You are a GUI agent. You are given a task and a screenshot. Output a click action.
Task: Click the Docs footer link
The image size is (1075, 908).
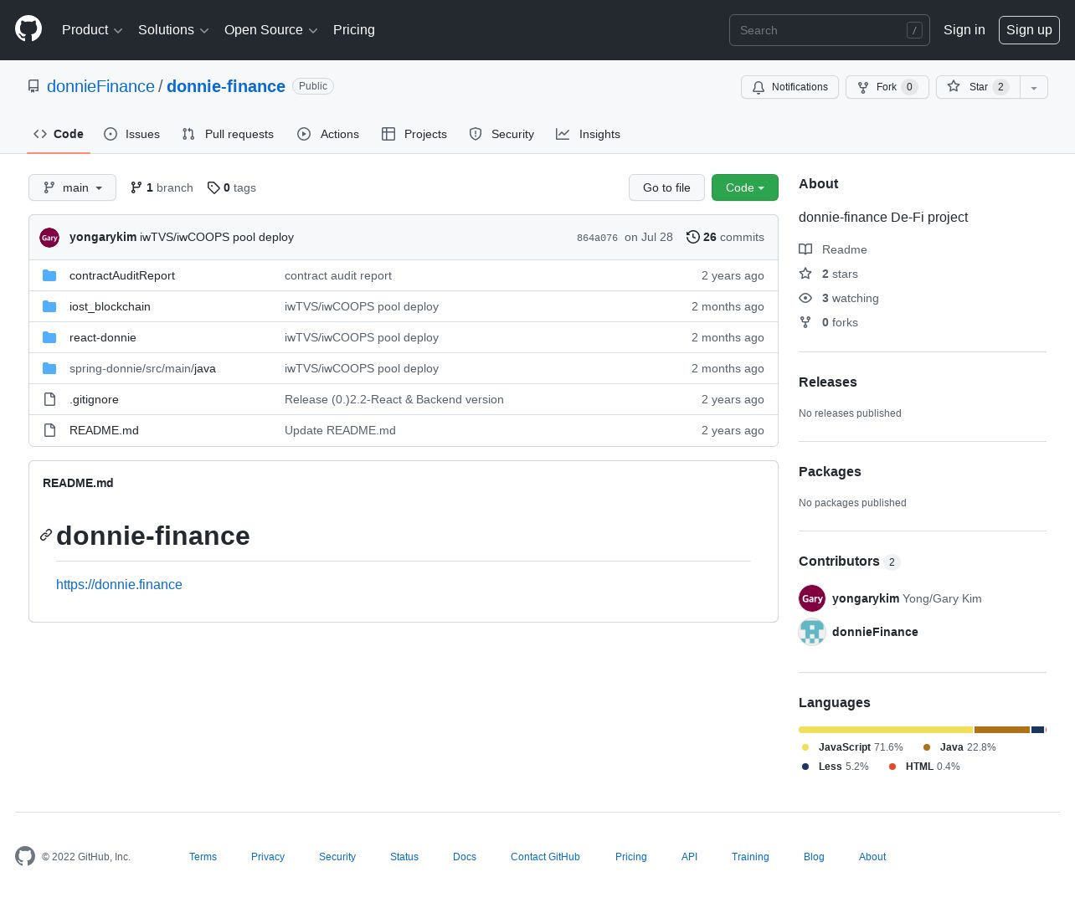click(465, 856)
